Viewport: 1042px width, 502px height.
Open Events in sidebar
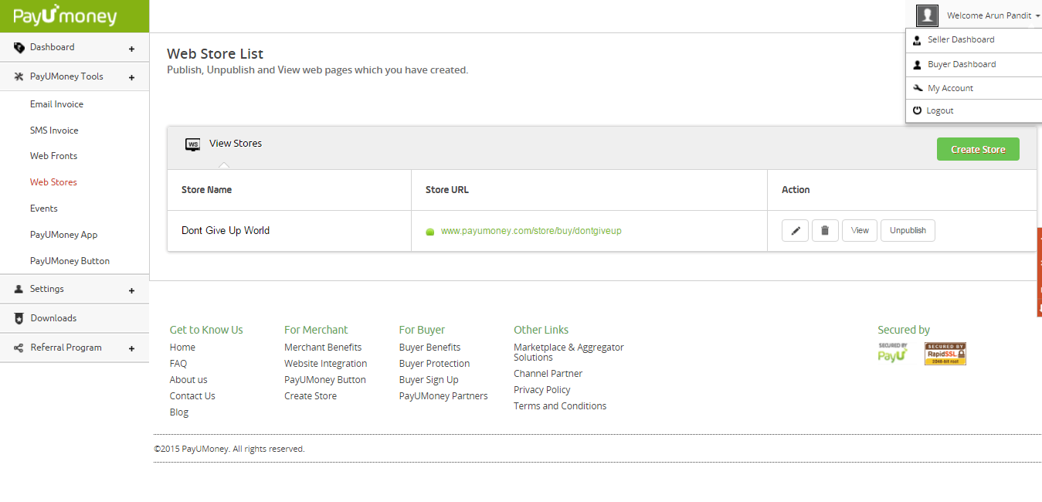(x=44, y=209)
